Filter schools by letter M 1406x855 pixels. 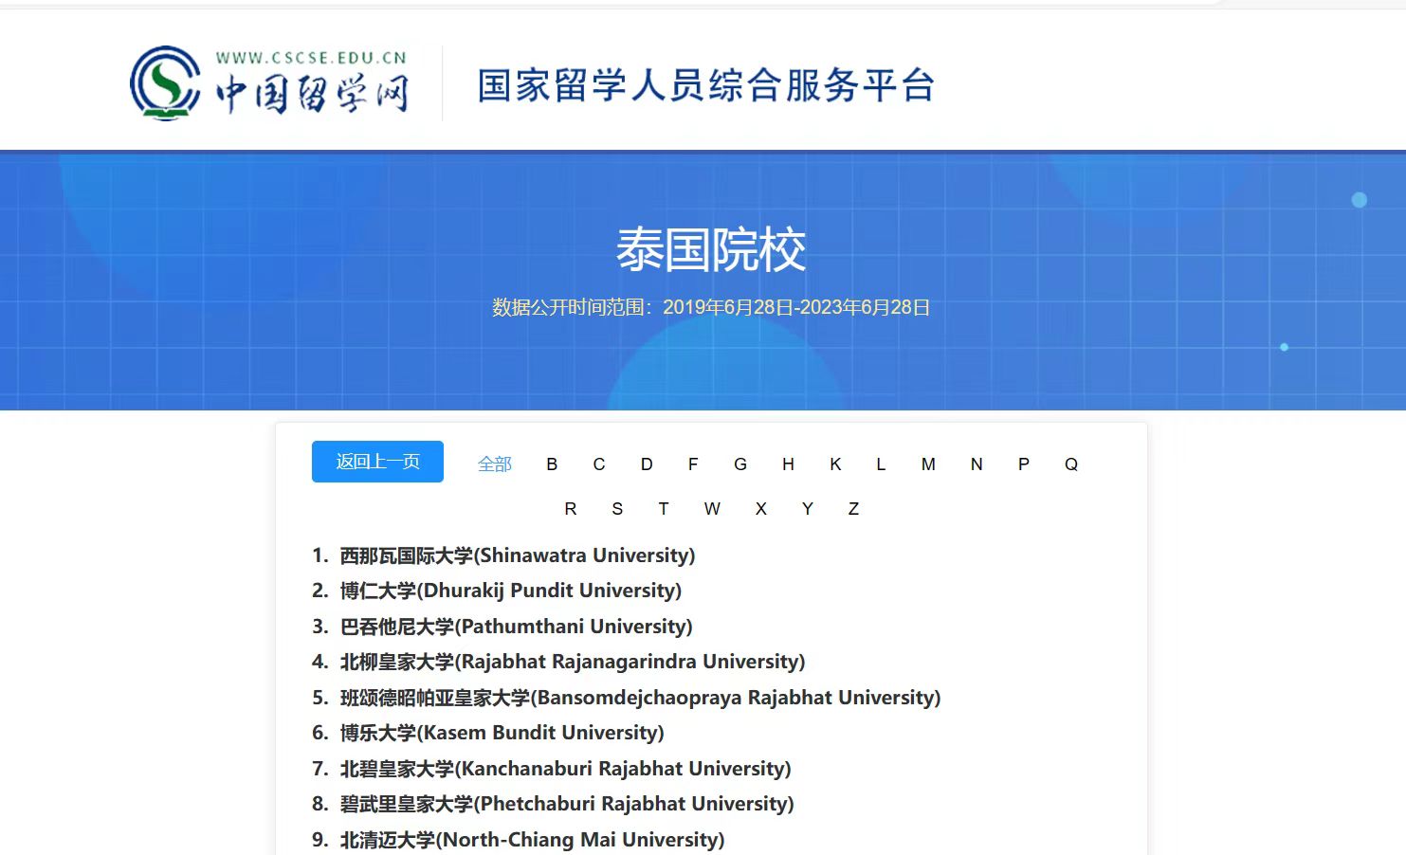(928, 464)
